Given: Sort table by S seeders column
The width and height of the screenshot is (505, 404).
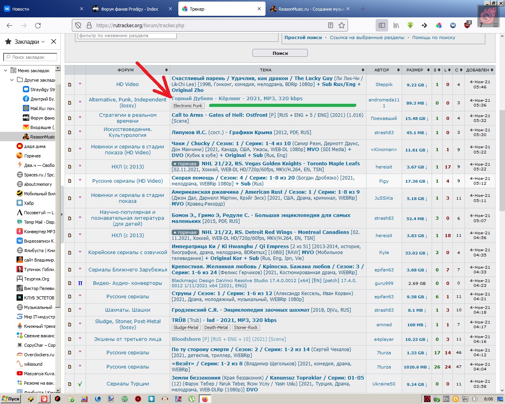Looking at the screenshot, I should pyautogui.click(x=437, y=70).
